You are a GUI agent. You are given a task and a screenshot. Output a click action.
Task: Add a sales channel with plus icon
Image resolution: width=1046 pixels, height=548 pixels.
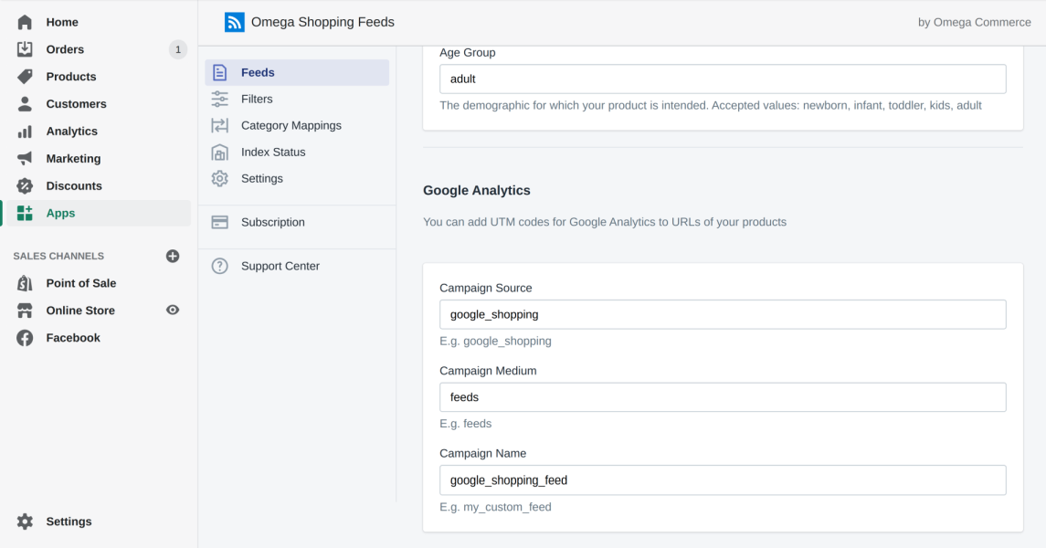point(173,256)
